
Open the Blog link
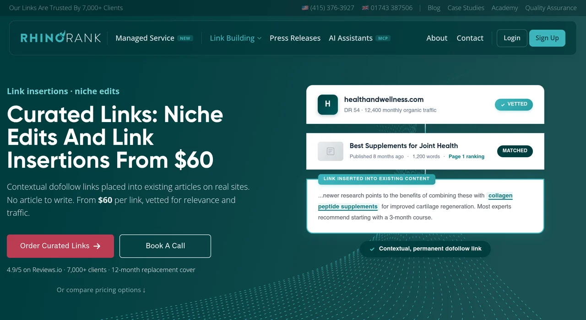(434, 8)
